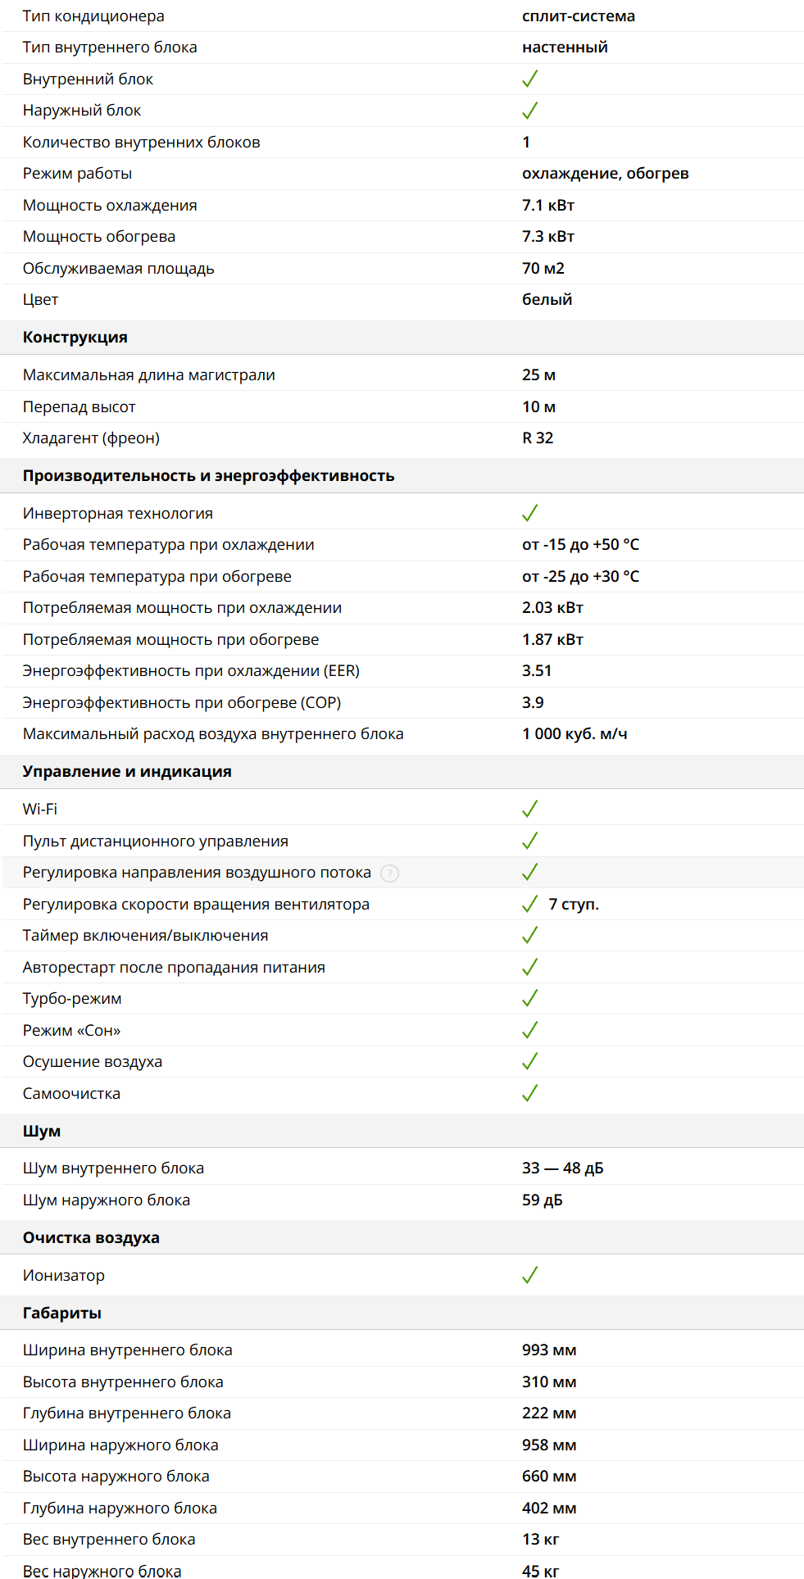Click the checkmark in the Wi-Fi row
The height and width of the screenshot is (1579, 804).
point(530,810)
